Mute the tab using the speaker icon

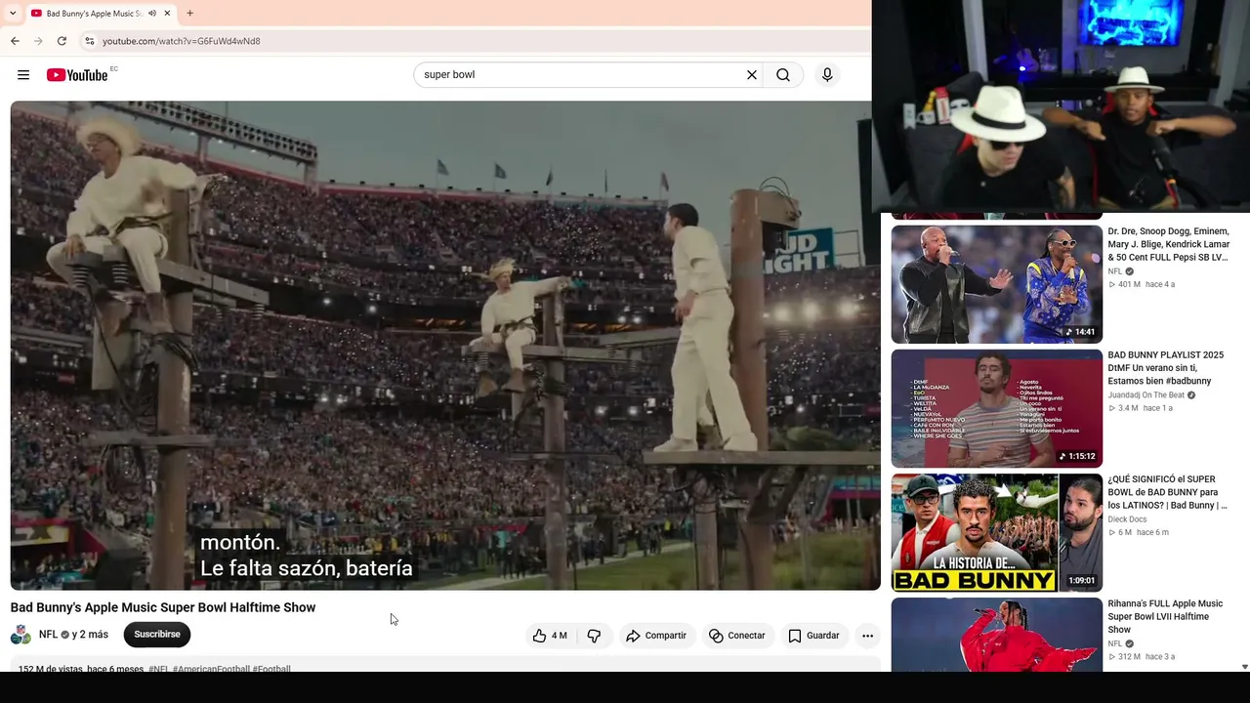tap(152, 14)
